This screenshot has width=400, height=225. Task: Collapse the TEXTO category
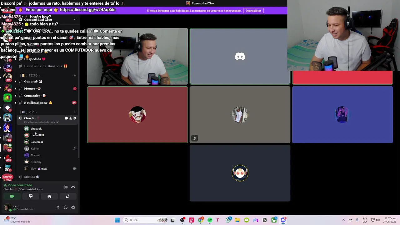[33, 75]
